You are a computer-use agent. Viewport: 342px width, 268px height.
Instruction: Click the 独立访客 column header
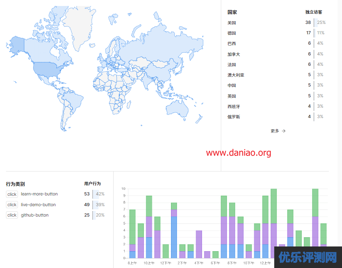click(314, 12)
